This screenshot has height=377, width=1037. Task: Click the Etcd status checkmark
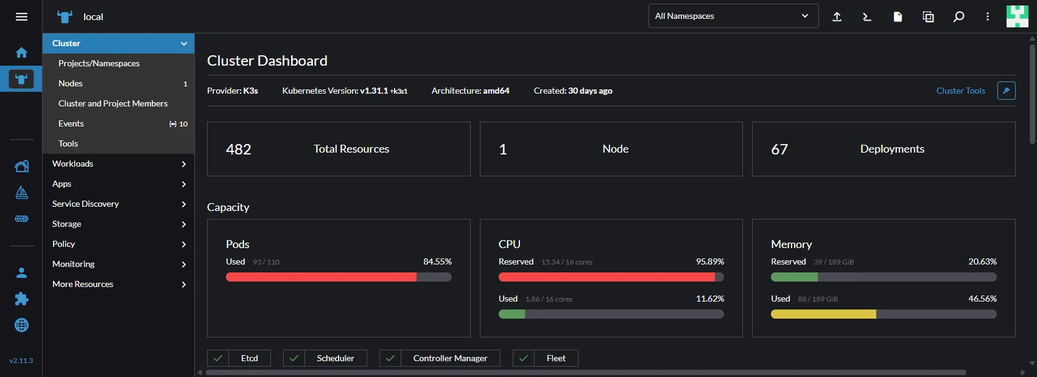218,358
